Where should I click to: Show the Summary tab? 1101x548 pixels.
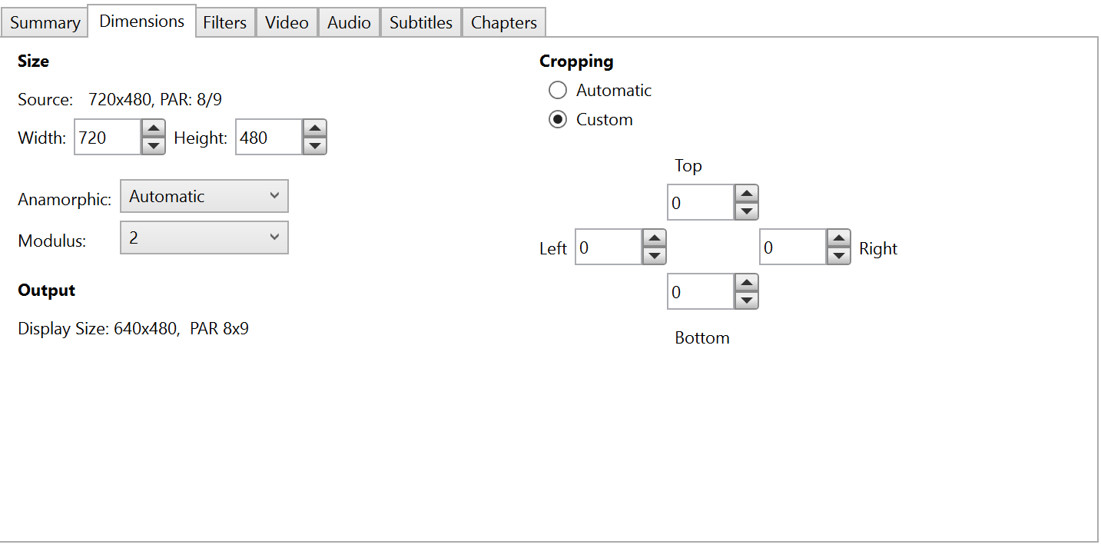tap(45, 23)
